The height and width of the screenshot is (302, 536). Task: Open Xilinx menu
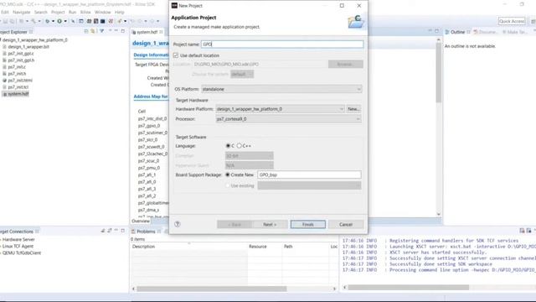[85, 12]
